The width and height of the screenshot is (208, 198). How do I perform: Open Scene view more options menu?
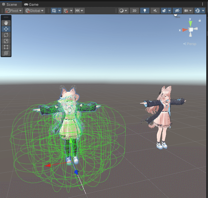tap(203, 4)
